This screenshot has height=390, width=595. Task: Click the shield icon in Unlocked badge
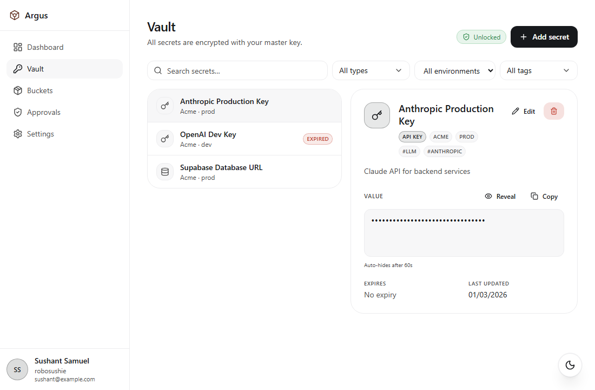(466, 37)
